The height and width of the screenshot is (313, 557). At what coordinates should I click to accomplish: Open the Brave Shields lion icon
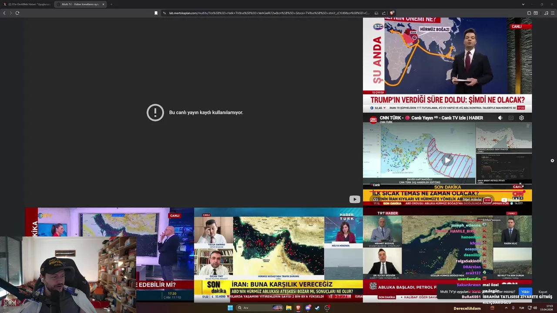[392, 13]
